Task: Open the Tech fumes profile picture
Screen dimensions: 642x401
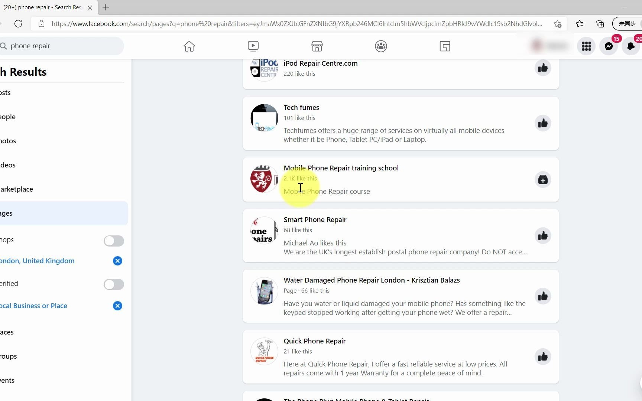Action: tap(264, 118)
